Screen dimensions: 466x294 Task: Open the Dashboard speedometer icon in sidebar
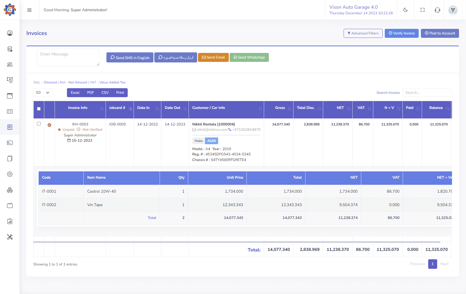click(x=10, y=33)
